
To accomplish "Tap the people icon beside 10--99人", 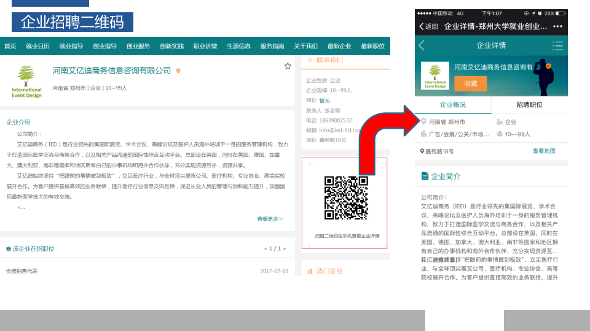I will coord(499,134).
